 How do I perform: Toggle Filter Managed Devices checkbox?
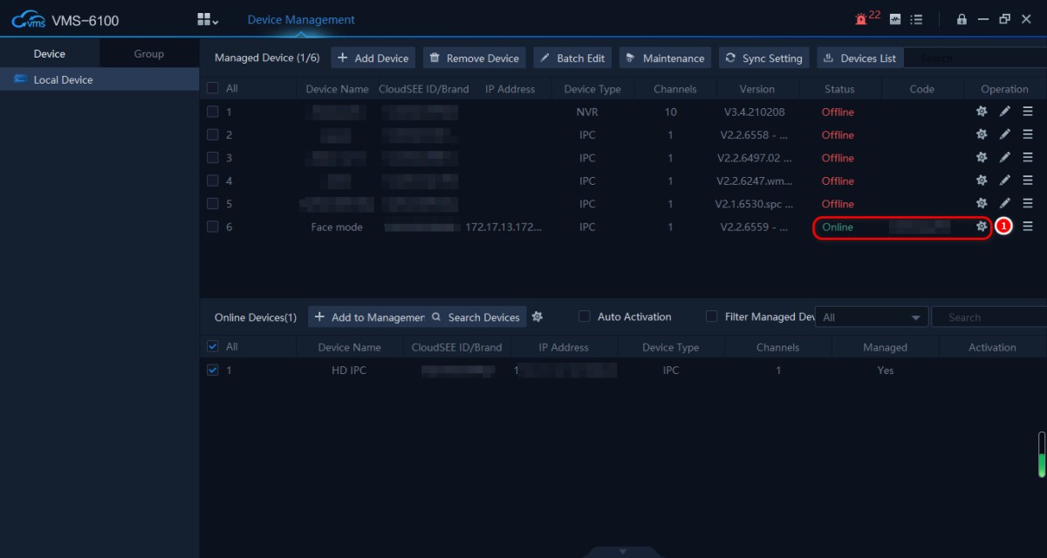click(x=711, y=317)
